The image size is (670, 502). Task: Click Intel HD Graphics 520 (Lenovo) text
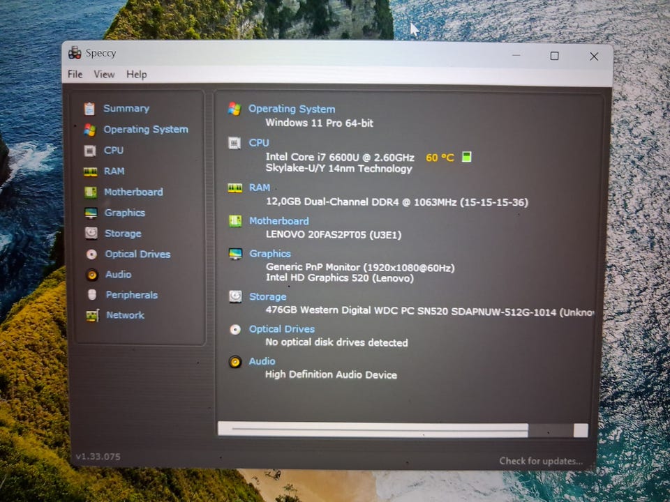pyautogui.click(x=340, y=278)
